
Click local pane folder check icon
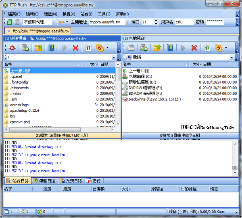coord(218,48)
